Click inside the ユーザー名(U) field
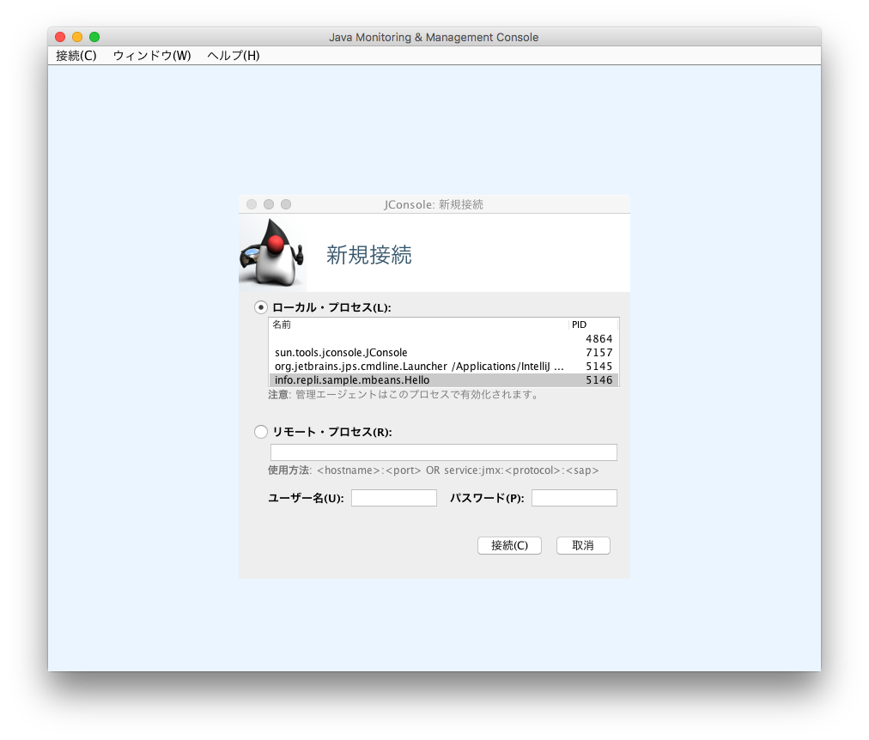This screenshot has height=740, width=869. coord(394,497)
